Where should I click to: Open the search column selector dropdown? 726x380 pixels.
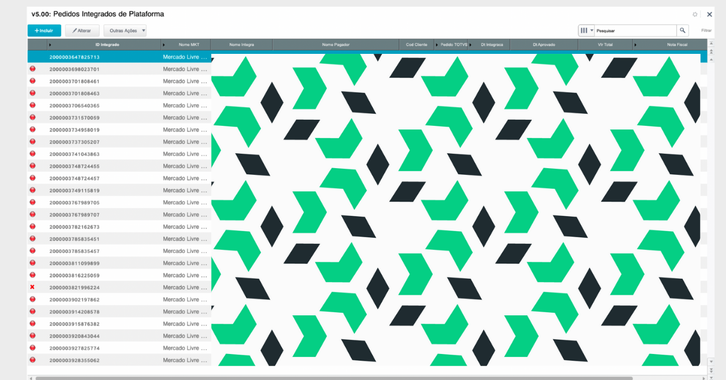click(586, 30)
